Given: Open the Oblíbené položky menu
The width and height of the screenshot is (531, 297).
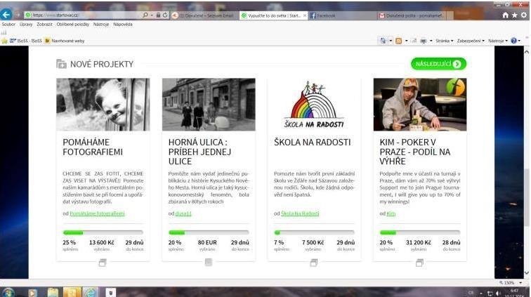Looking at the screenshot, I should click(x=73, y=25).
